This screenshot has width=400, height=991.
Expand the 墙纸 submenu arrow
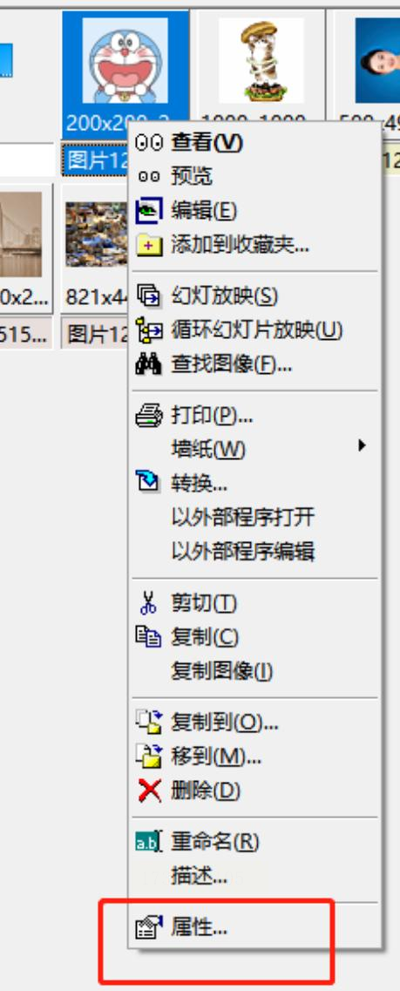click(x=362, y=445)
